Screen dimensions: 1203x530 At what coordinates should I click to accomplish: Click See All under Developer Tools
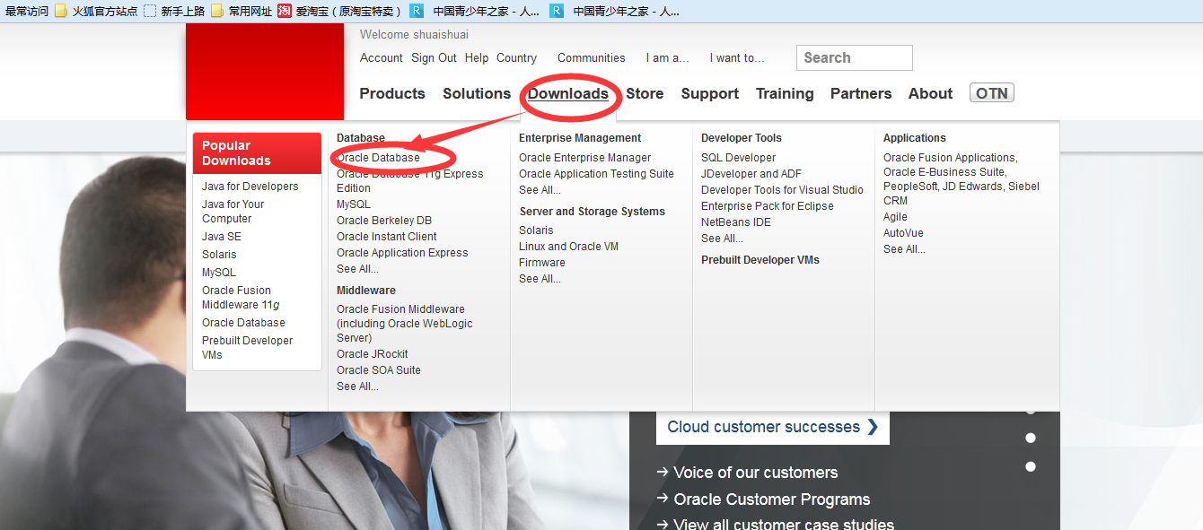pos(722,239)
